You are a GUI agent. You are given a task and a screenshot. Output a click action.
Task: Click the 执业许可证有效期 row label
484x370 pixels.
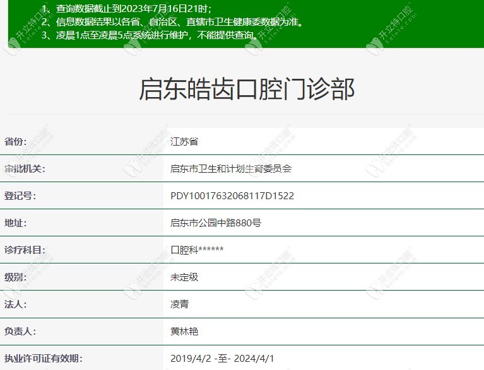[42, 359]
